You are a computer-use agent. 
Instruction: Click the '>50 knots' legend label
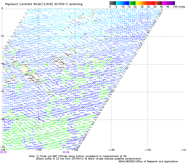pyautogui.click(x=179, y=7)
